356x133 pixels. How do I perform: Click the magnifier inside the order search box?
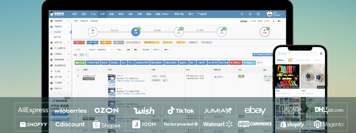pos(112,50)
